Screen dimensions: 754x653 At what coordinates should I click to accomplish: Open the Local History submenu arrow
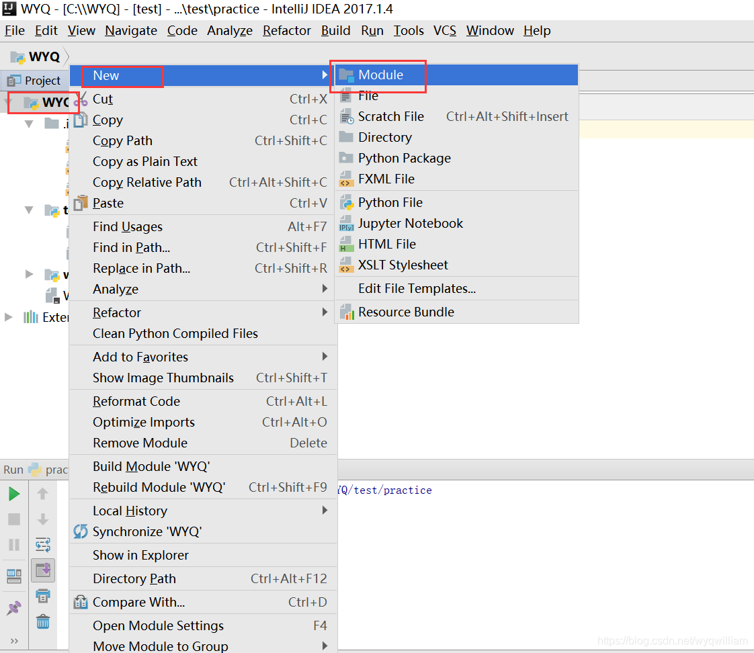point(325,510)
